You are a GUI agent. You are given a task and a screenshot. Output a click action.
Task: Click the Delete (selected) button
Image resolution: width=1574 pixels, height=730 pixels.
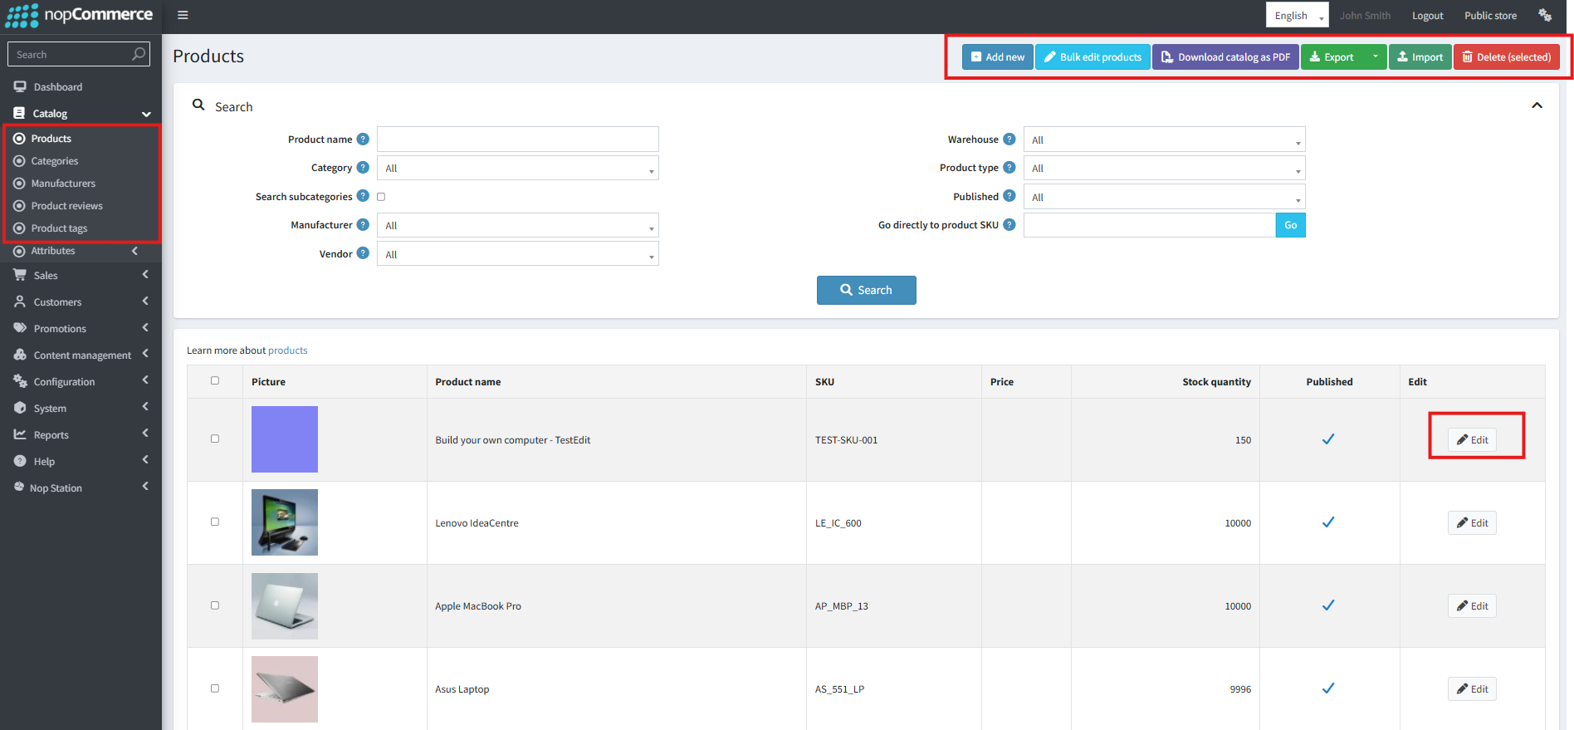click(x=1506, y=56)
